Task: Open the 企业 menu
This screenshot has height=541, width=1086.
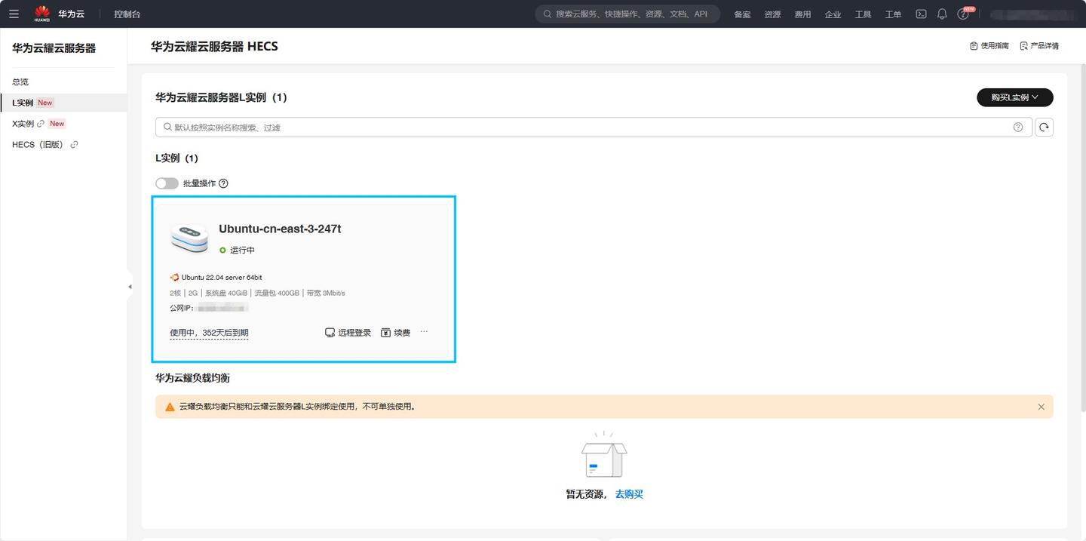Action: (x=833, y=14)
